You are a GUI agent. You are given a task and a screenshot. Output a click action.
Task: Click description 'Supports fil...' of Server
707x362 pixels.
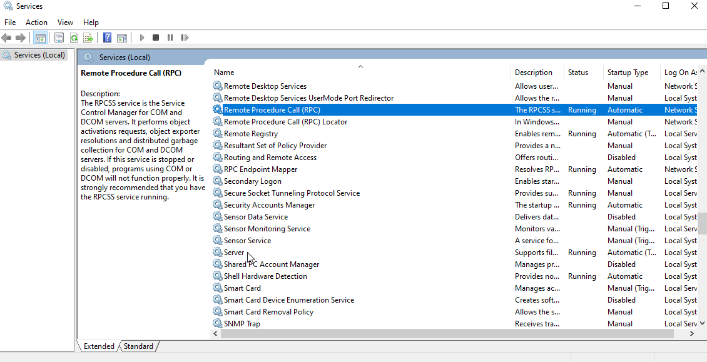pos(536,253)
